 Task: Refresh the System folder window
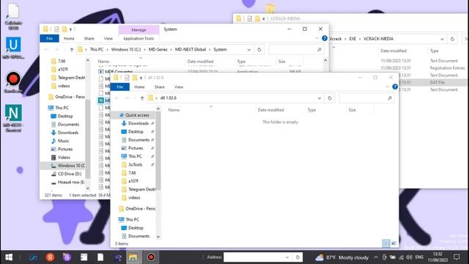259,50
